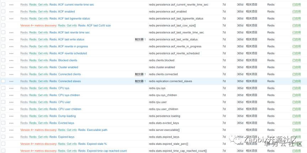
Task: Open the ellipsis menu for CPU sys children row
Action: point(11,95)
